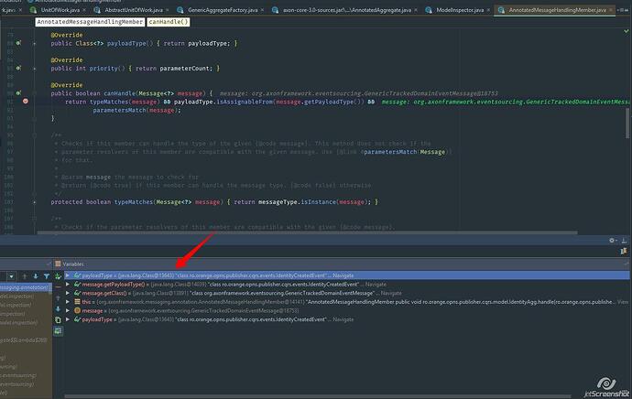Click the filter frames funnel icon
The width and height of the screenshot is (632, 399).
coord(47,276)
